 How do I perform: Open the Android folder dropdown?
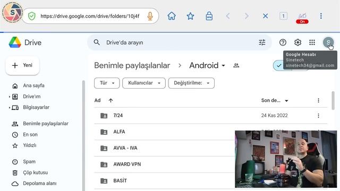coord(207,65)
